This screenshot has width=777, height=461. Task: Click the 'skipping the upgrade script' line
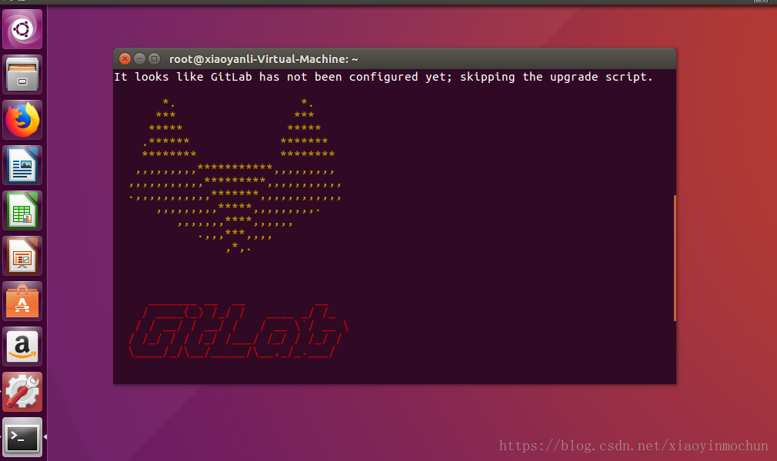pyautogui.click(x=384, y=77)
